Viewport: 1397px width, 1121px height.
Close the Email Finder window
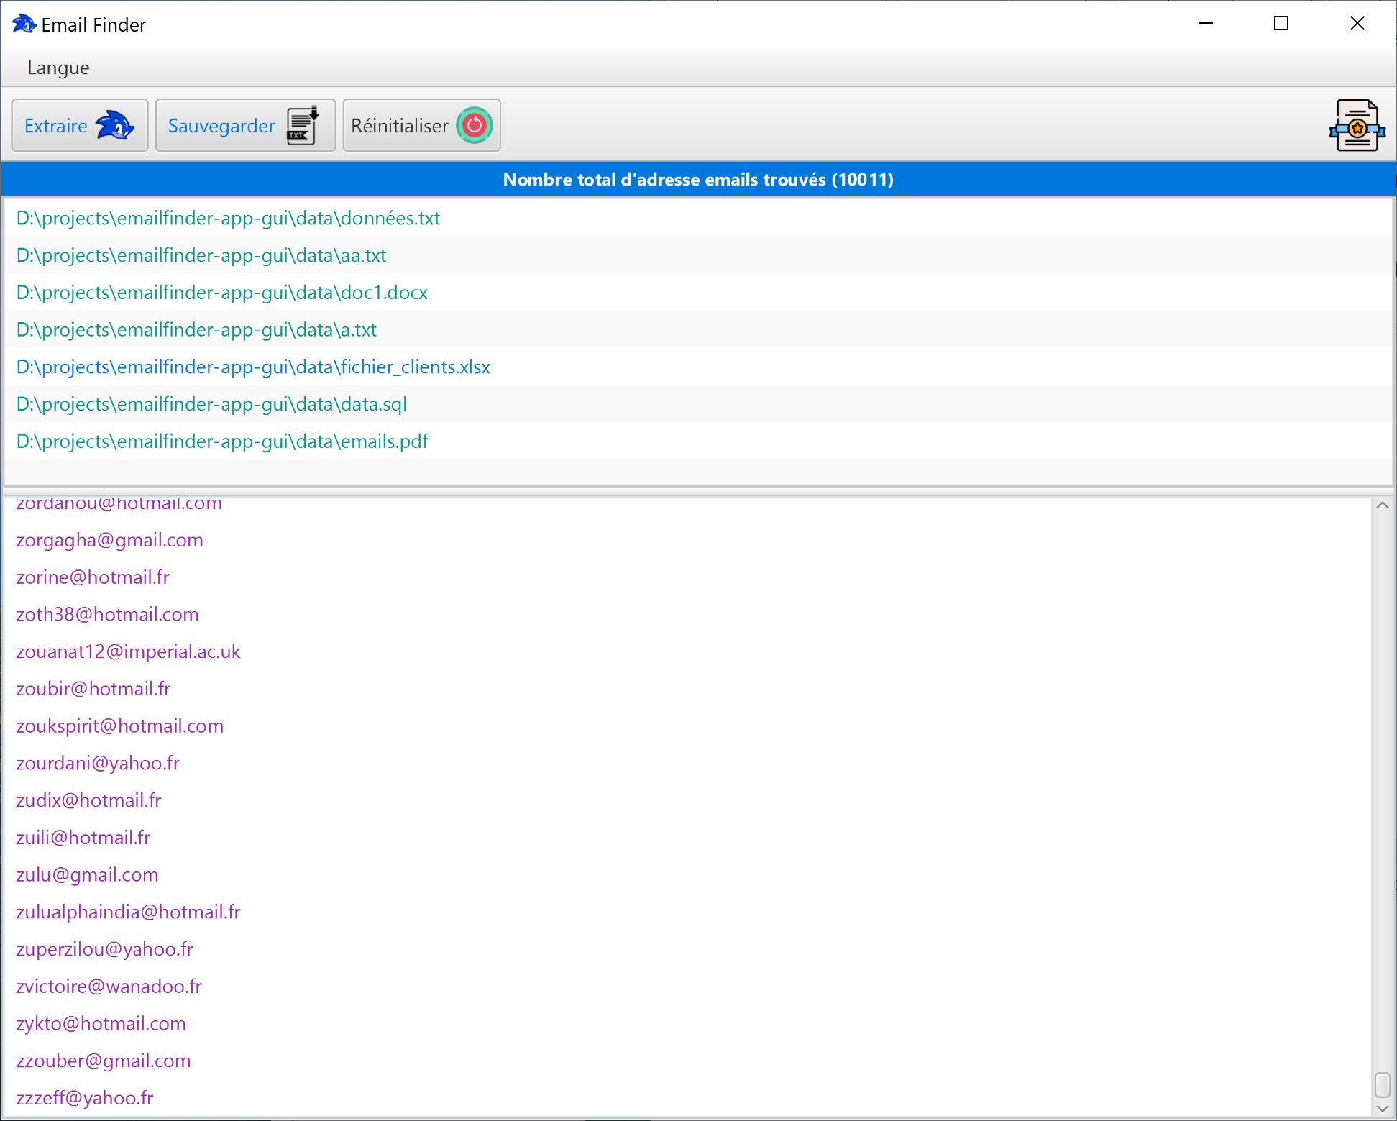[x=1357, y=24]
